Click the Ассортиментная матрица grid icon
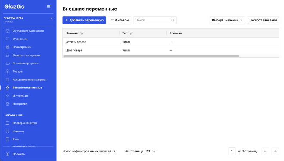The image size is (284, 161). [7, 80]
